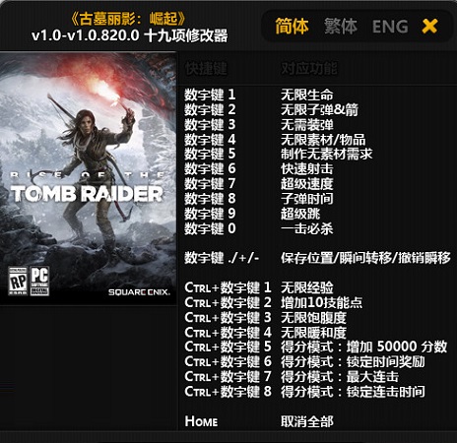The width and height of the screenshot is (457, 443).
Task: Click 保存位置/瞬间转移/撤销瞬移 entry
Action: [365, 258]
